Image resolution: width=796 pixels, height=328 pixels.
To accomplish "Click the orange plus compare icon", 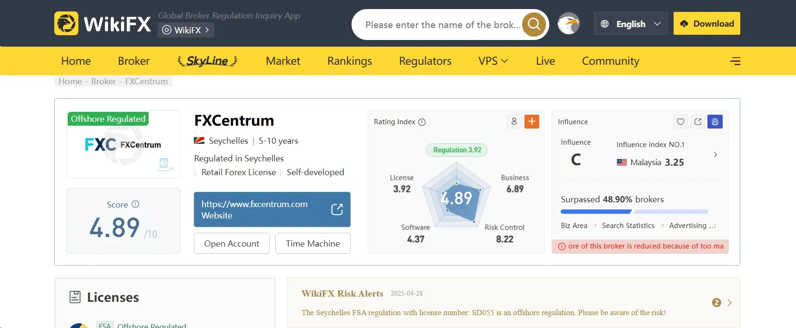I will (x=532, y=121).
